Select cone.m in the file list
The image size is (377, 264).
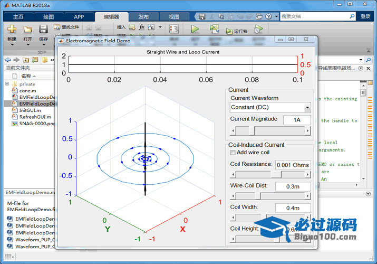pos(27,90)
